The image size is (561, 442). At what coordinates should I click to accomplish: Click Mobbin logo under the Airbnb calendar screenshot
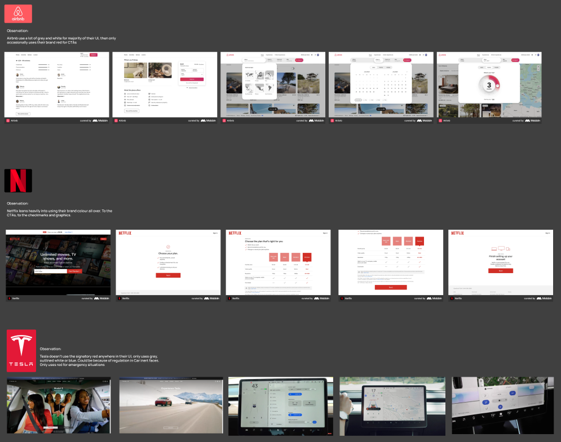[x=425, y=120]
